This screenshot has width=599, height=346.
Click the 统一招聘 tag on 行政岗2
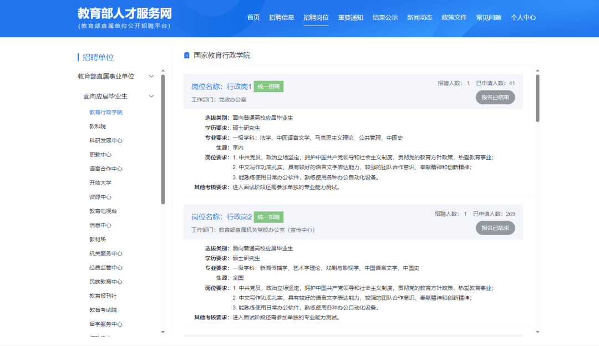pos(268,217)
